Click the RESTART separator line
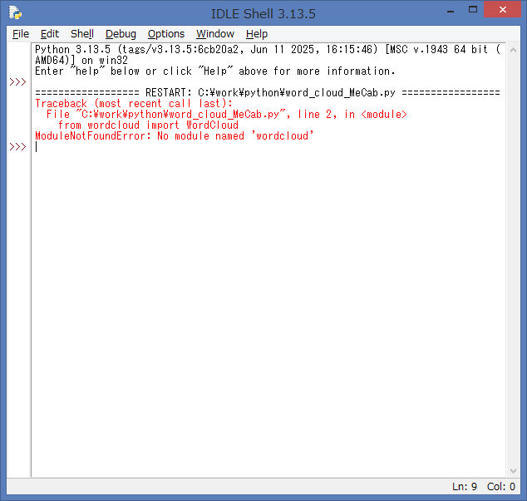 (267, 92)
